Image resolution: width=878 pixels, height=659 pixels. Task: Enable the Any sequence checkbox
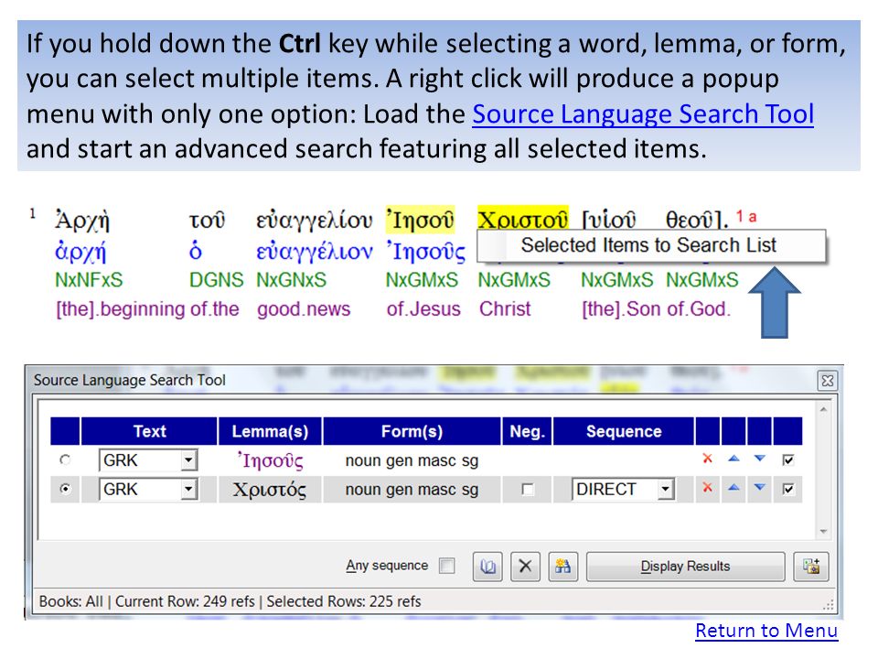pyautogui.click(x=447, y=566)
